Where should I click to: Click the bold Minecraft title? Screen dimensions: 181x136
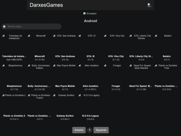40,56
